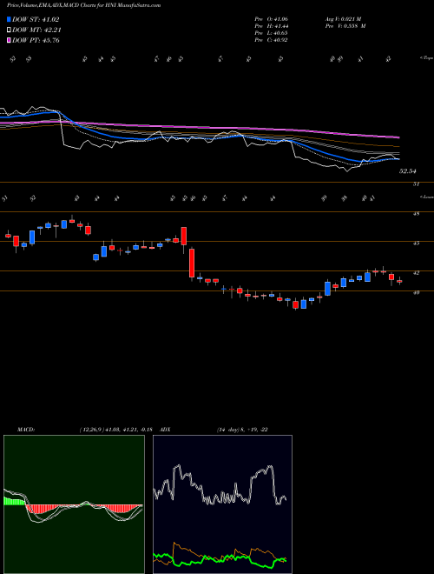434x574 pixels.
Task: Click the ADX values '(14 day) 8, +19, -22'
Action: click(242, 430)
